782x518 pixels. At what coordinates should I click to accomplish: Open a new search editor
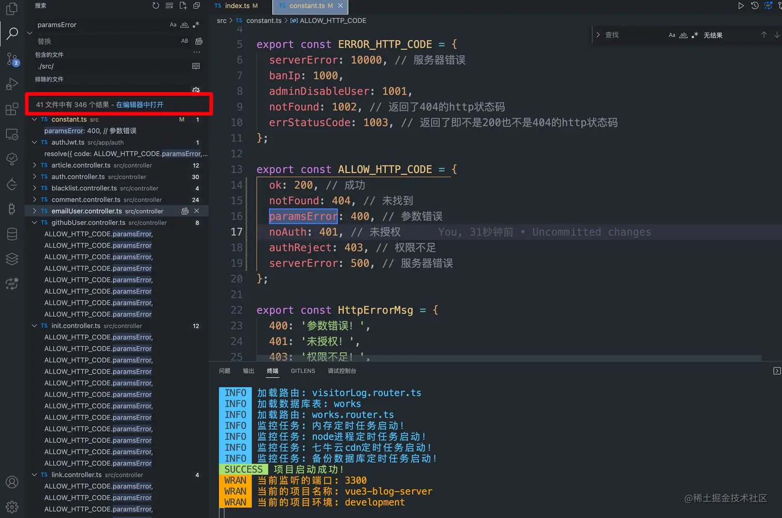(183, 6)
